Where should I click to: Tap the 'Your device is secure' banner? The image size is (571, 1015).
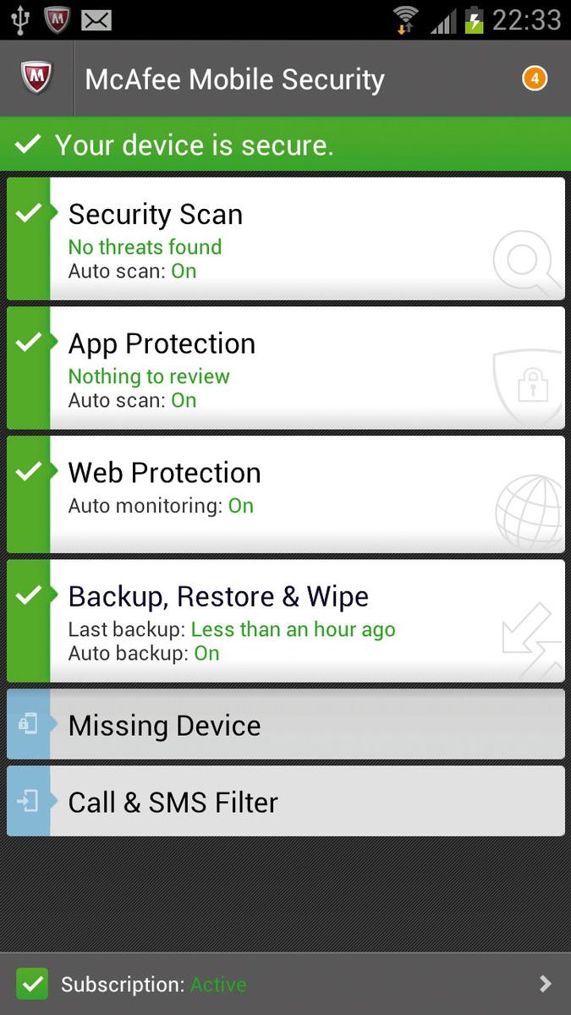coord(286,145)
